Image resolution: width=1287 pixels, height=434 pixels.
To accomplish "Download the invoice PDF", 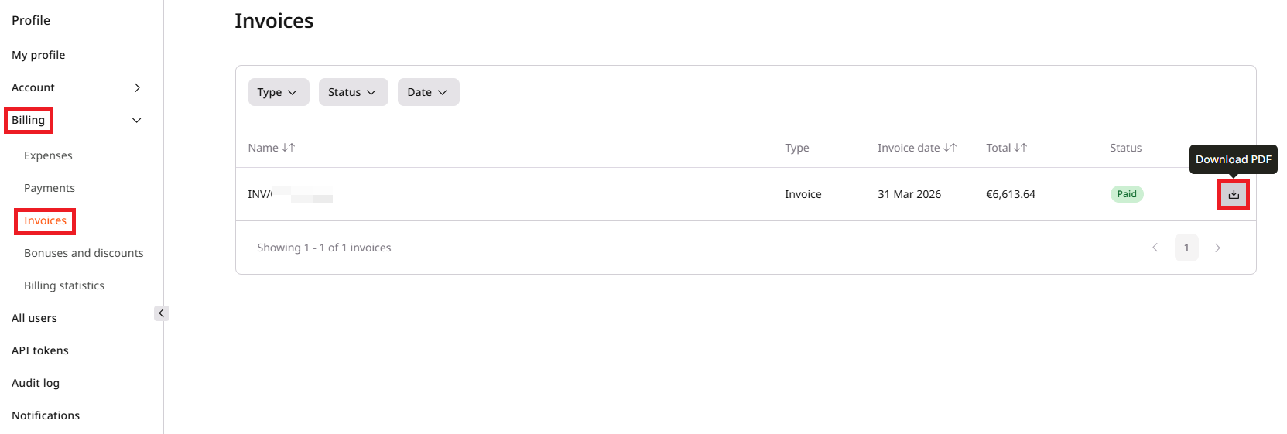I will pyautogui.click(x=1234, y=194).
